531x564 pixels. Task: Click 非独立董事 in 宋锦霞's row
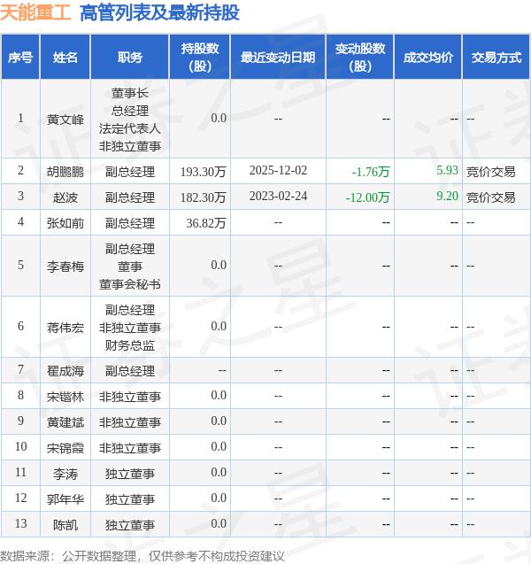click(x=130, y=448)
